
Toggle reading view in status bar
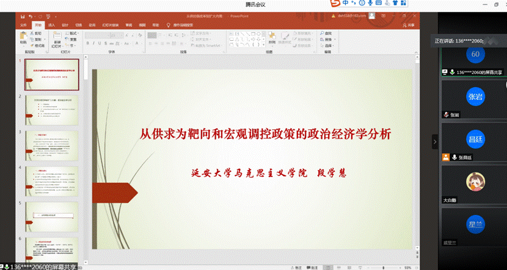coord(350,267)
